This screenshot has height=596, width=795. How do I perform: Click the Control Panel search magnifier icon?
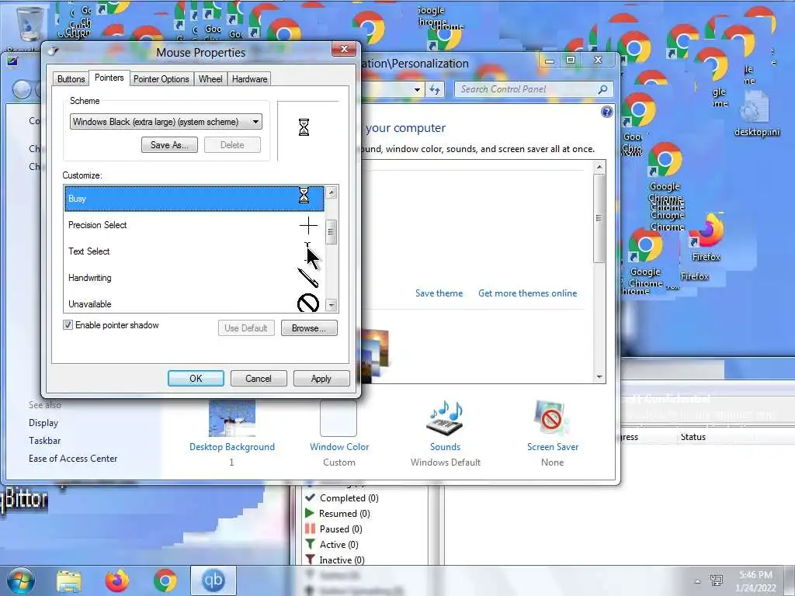coord(602,89)
